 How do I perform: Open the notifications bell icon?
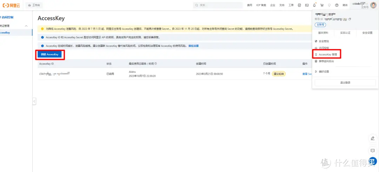pos(314,5)
